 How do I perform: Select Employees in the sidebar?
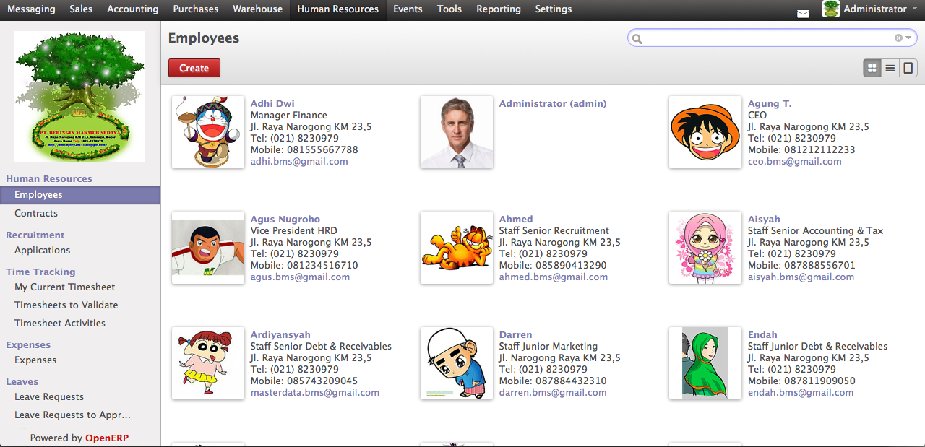80,195
